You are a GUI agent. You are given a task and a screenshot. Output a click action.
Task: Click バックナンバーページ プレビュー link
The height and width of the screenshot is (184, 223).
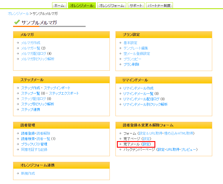(x=188, y=150)
